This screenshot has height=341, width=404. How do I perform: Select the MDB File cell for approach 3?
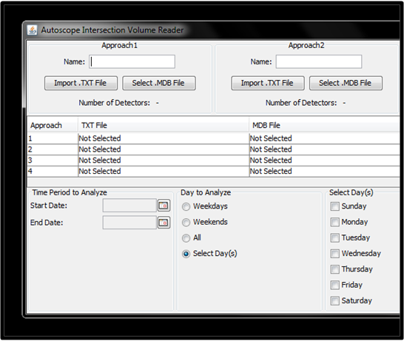point(324,161)
